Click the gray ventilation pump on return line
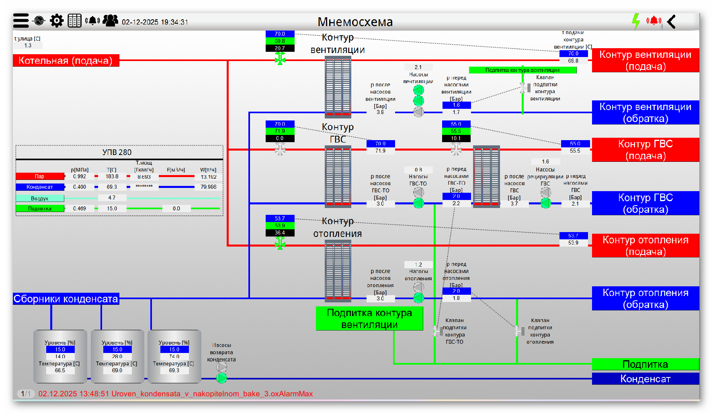 (x=418, y=112)
